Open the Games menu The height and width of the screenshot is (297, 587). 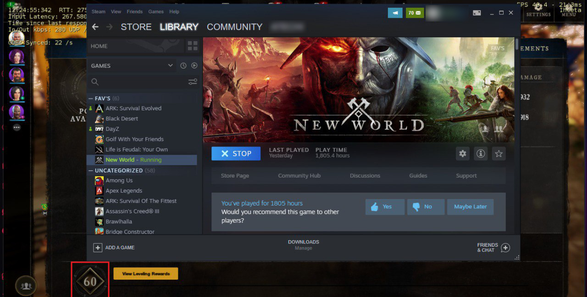click(156, 11)
